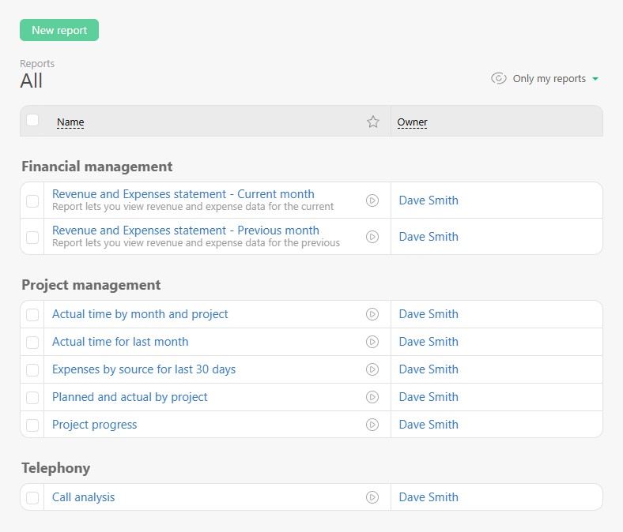Screen dimensions: 623x532
Task: Run Expenses by source for last 30 days
Action: tap(372, 369)
